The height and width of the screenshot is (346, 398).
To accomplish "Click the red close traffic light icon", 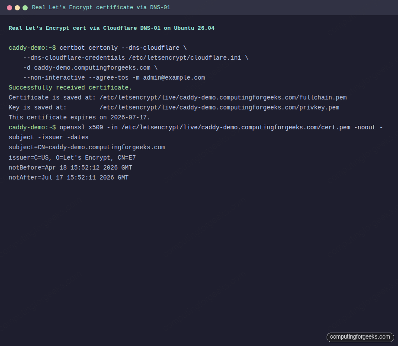I will tap(9, 7).
